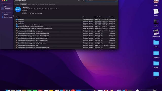
Task: Select the com.apple.account.AppleAccount.token row
Action: click(66, 45)
